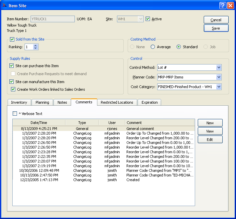
Task: Uncheck Site can manufacture this Item
Action: coord(12,82)
